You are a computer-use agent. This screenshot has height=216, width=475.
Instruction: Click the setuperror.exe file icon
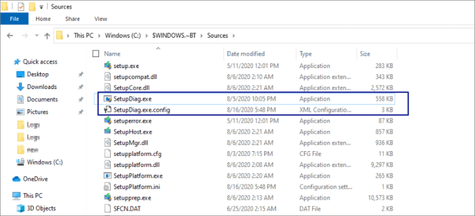tap(108, 121)
